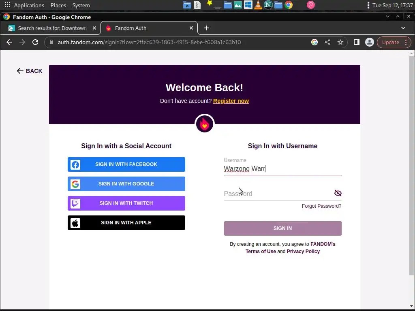415x311 pixels.
Task: Open Chrome three-dot menu
Action: (406, 42)
